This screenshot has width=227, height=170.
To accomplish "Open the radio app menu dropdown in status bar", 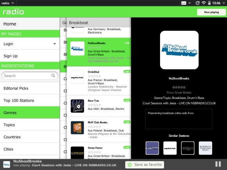I will (x=13, y=3).
